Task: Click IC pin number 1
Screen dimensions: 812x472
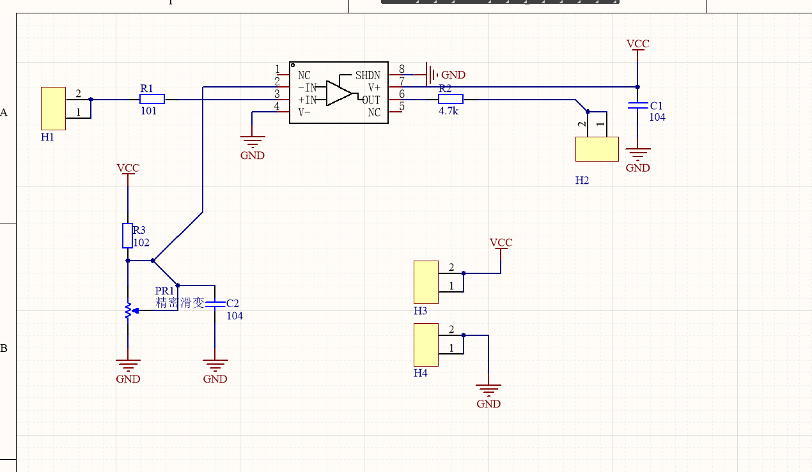Action: pos(277,69)
